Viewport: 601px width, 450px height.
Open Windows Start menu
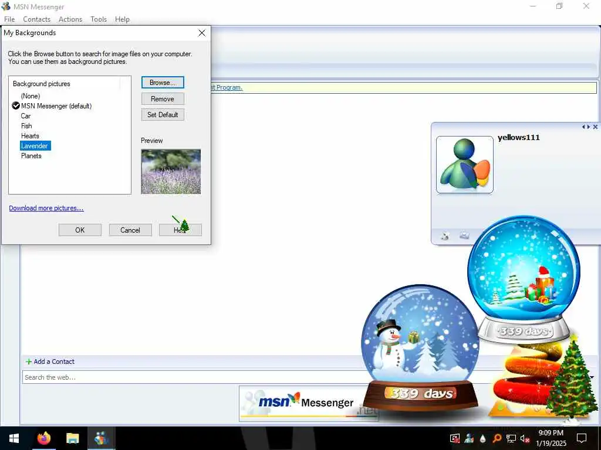[14, 438]
